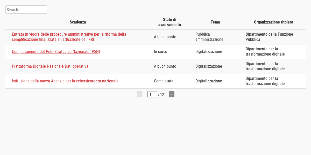This screenshot has width=311, height=155.
Task: Open Completamento del Polo Strategico Nazionale link
Action: pyautogui.click(x=56, y=52)
